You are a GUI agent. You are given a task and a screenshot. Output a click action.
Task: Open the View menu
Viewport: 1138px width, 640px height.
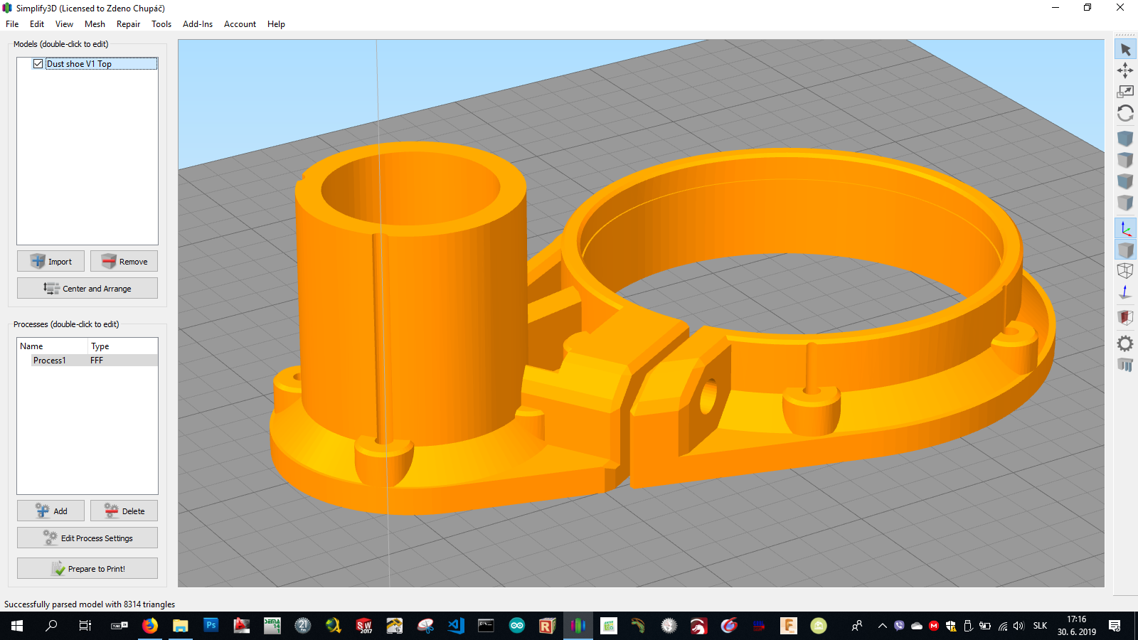(64, 24)
